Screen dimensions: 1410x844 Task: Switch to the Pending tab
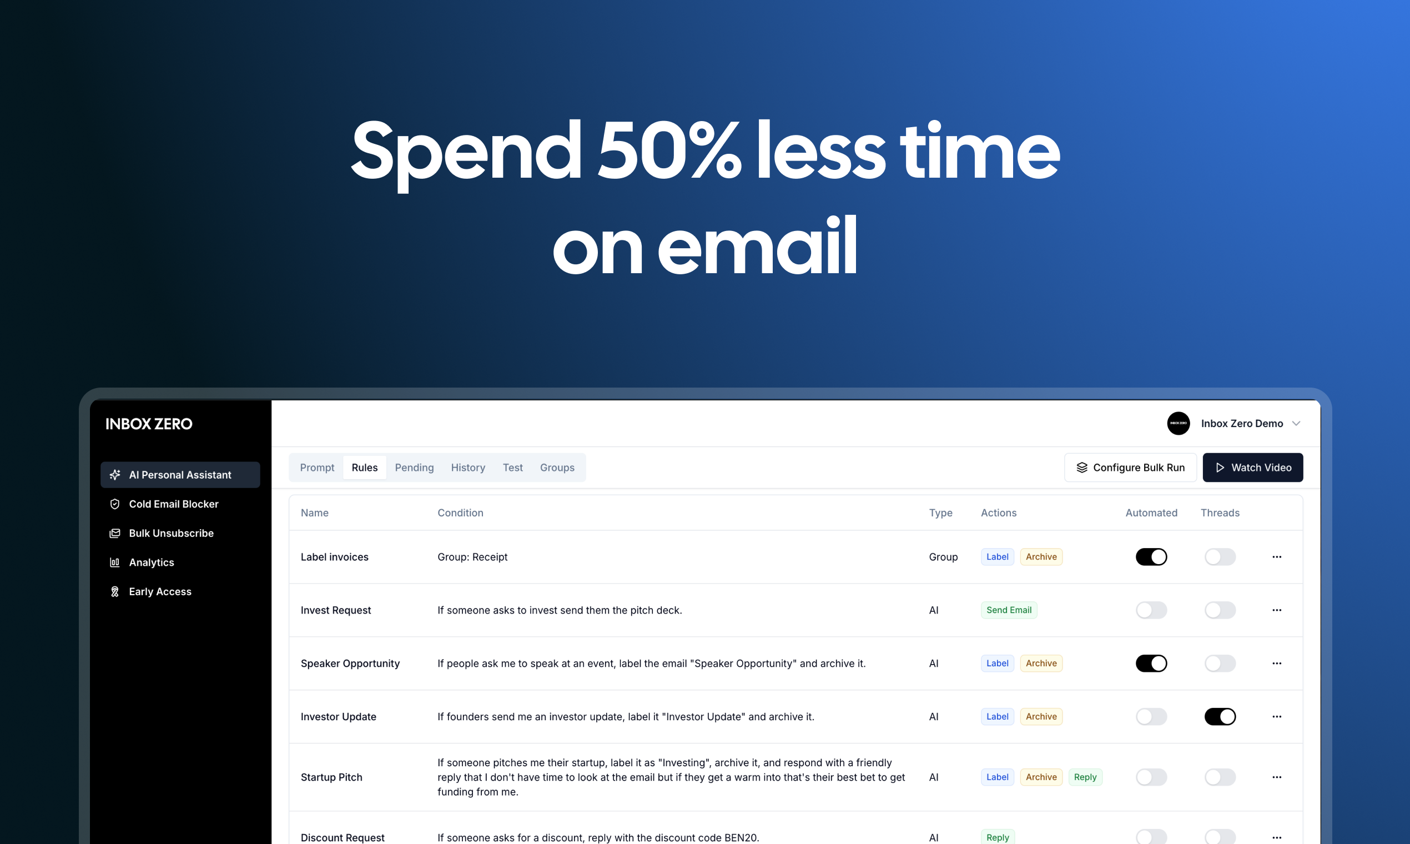414,467
